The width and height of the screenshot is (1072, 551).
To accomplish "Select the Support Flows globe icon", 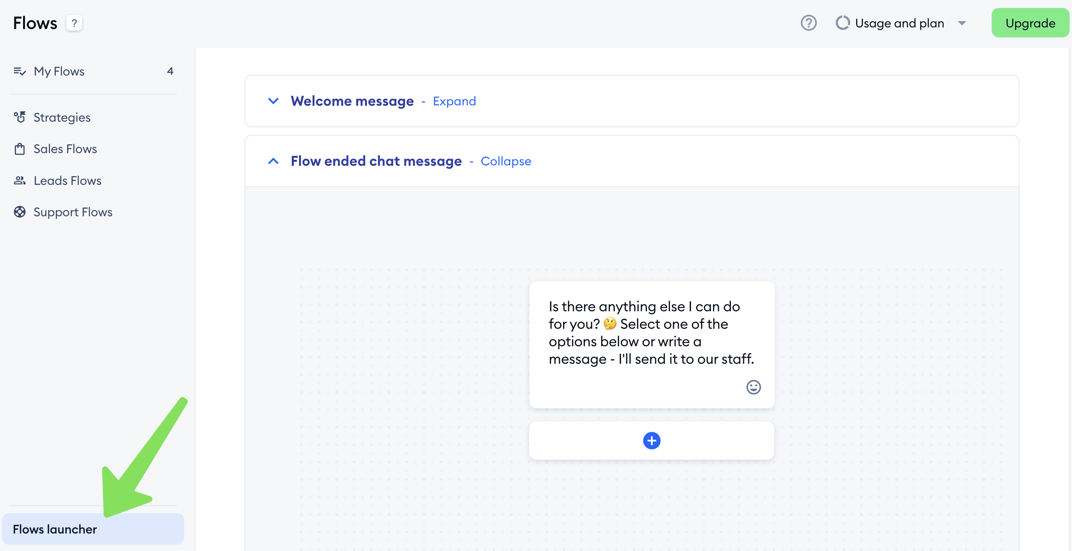I will [x=19, y=212].
